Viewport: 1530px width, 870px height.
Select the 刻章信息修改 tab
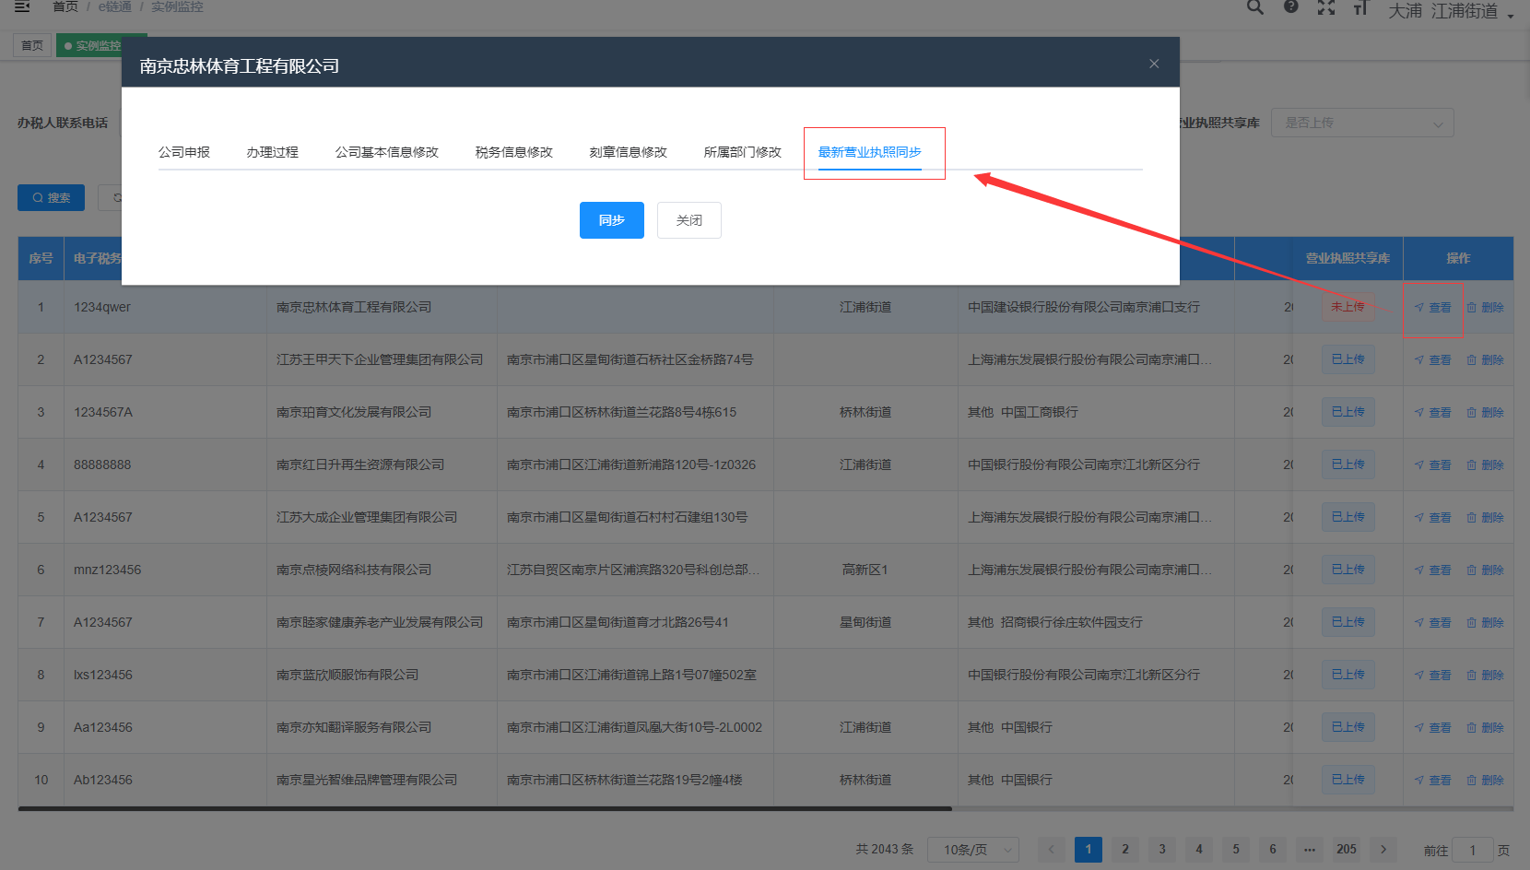pyautogui.click(x=629, y=152)
